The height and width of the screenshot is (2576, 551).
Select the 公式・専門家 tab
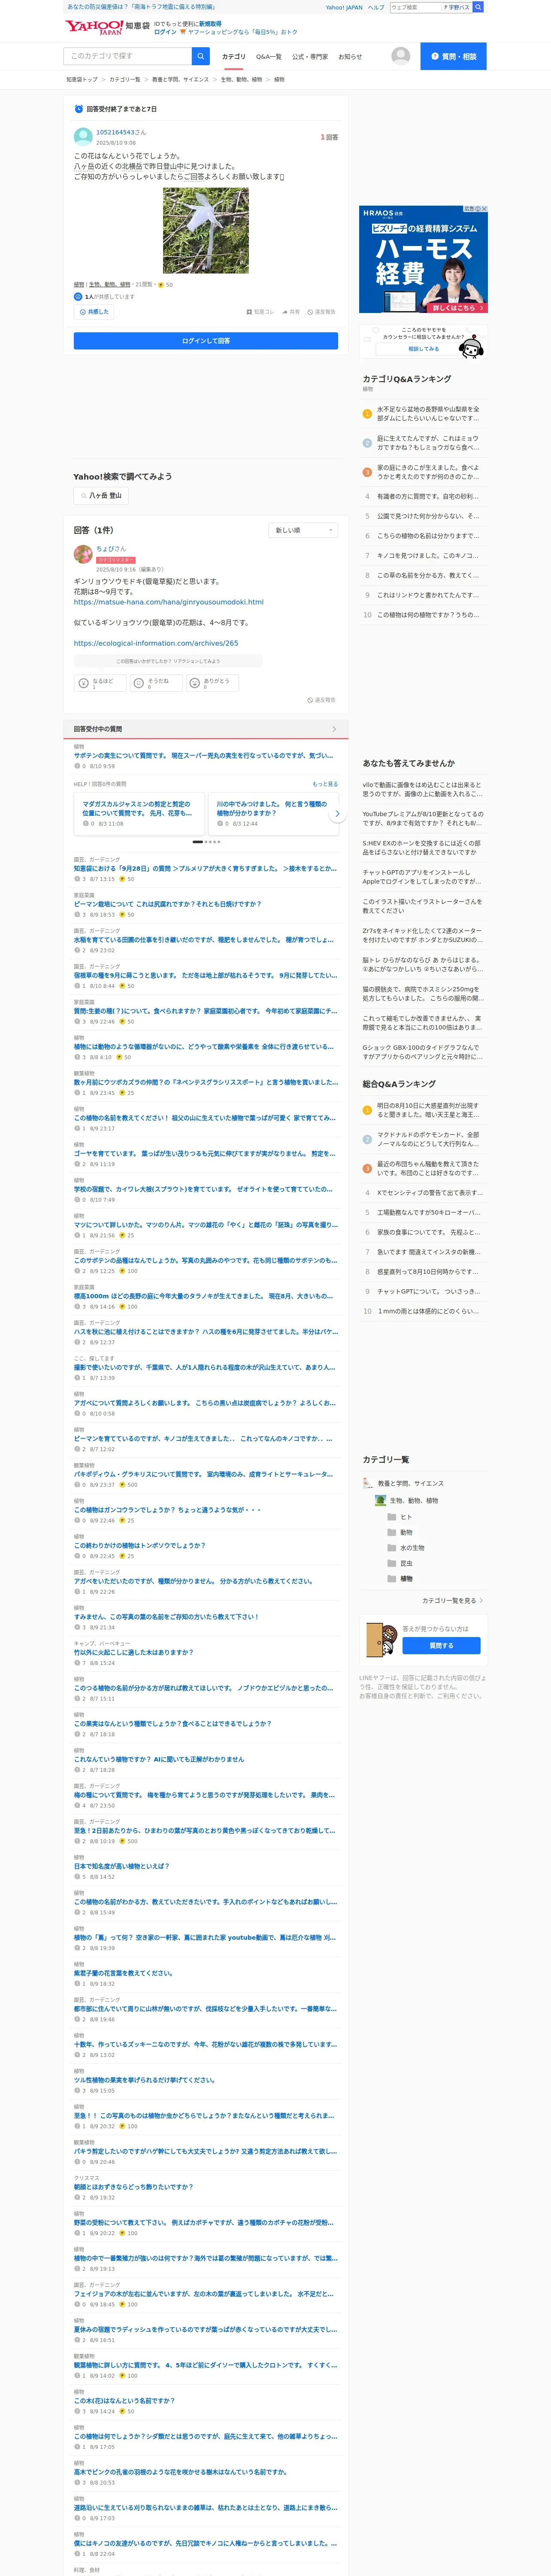310,57
